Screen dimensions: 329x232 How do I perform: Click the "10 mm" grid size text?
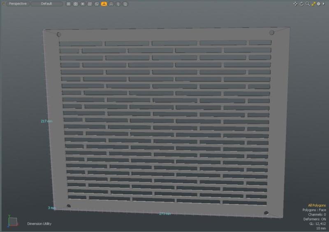321,228
